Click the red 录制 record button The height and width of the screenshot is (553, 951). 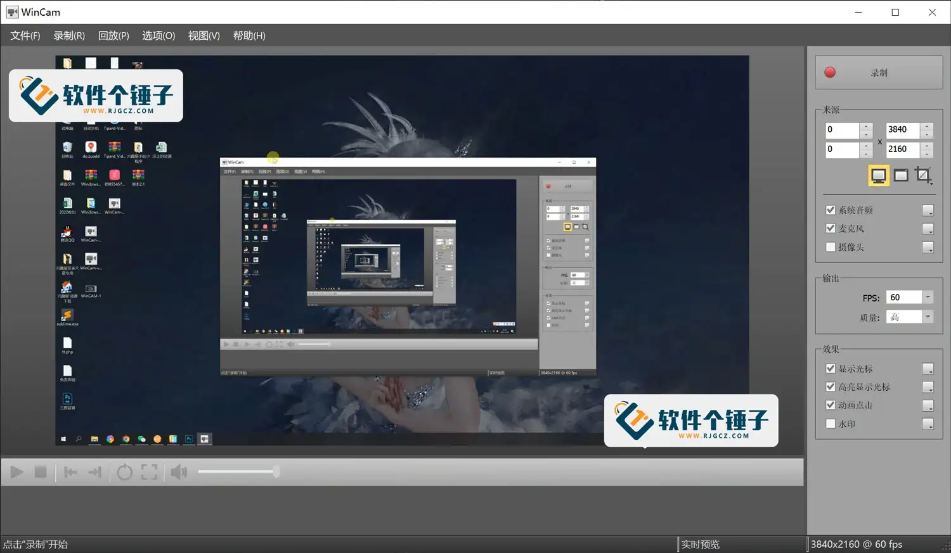(x=878, y=72)
